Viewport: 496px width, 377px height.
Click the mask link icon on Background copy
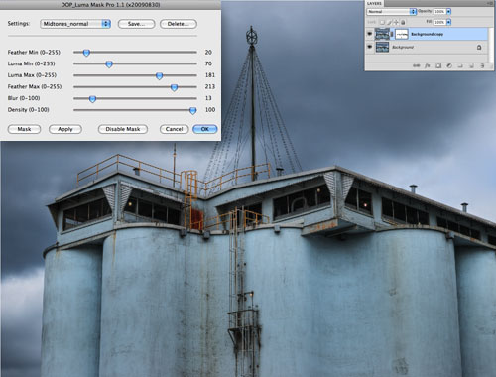click(x=392, y=34)
